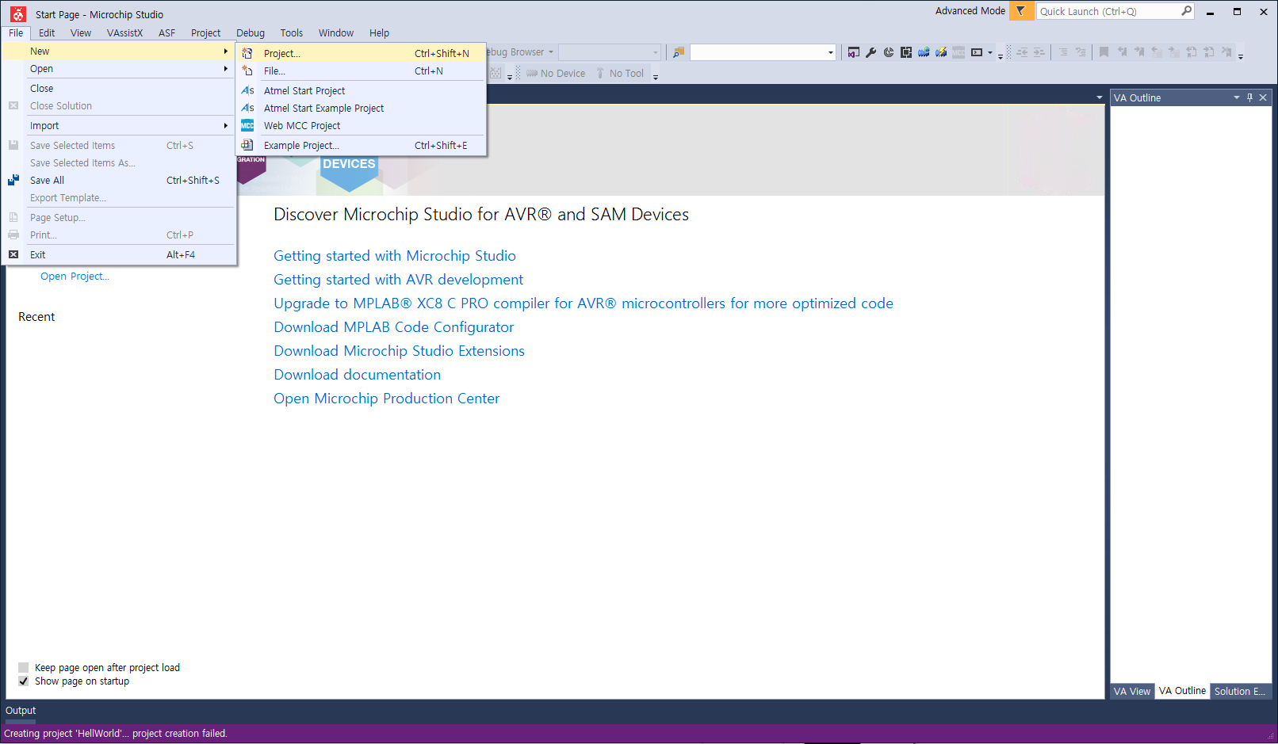Image resolution: width=1278 pixels, height=744 pixels.
Task: Select Exit from File menu
Action: point(120,254)
